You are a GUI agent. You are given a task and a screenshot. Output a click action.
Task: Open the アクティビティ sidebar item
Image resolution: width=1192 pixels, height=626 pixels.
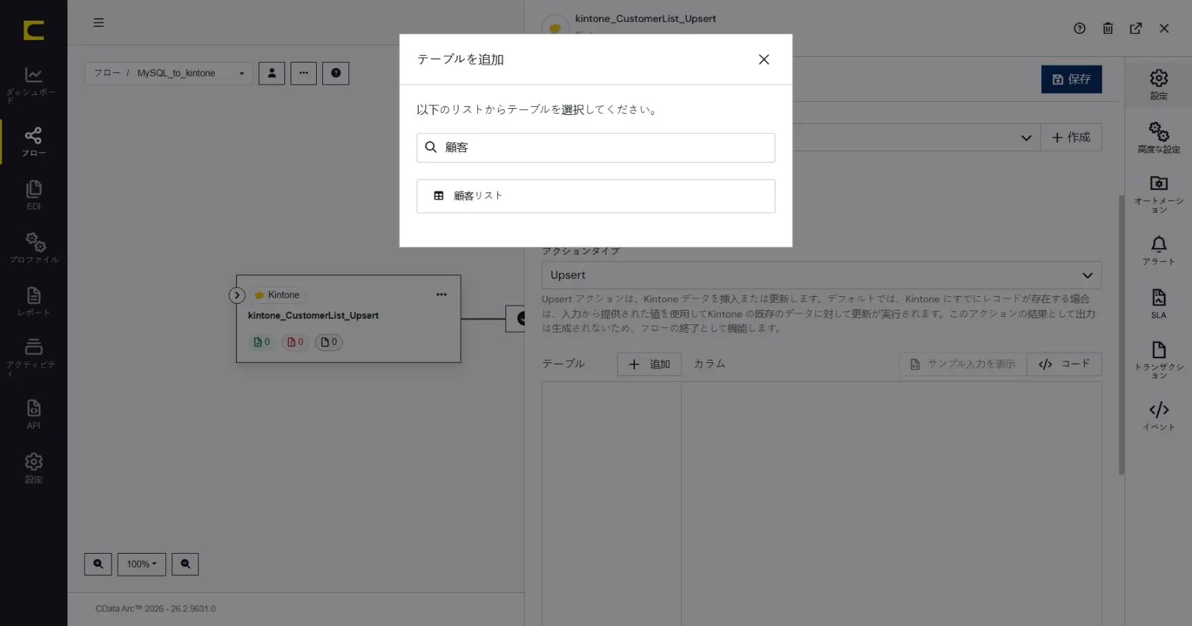(x=33, y=357)
